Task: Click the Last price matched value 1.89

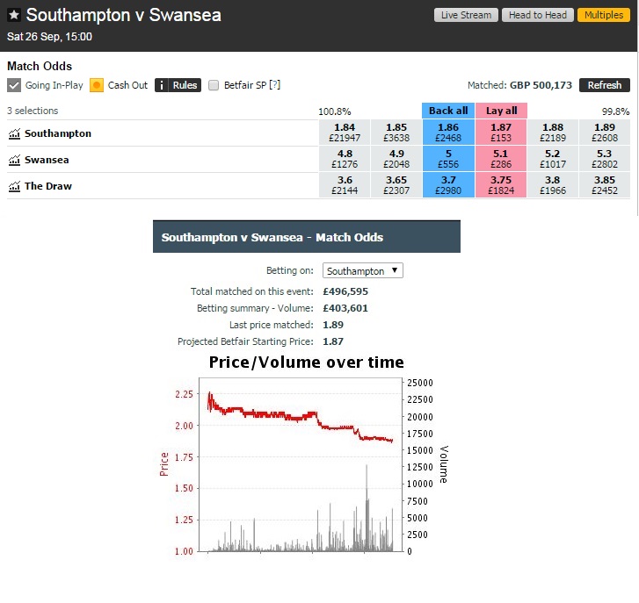Action: tap(333, 325)
